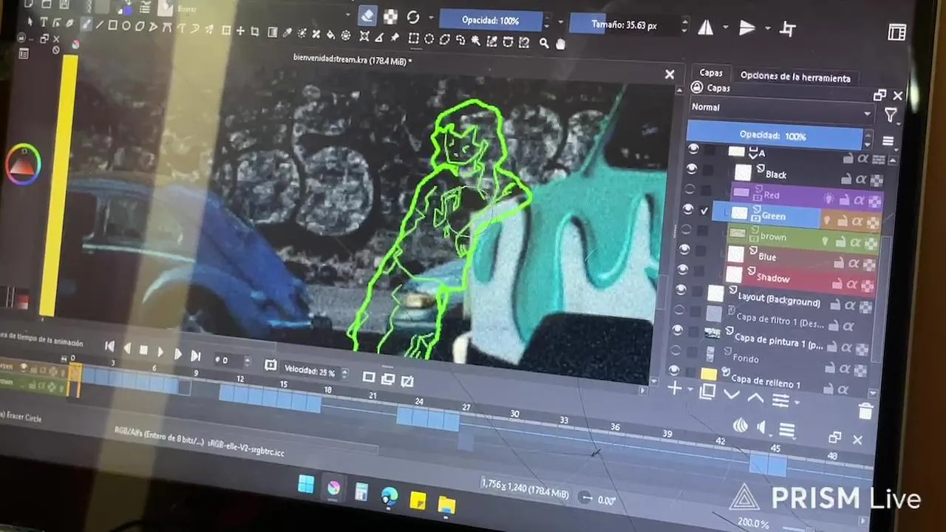Viewport: 946px width, 532px height.
Task: Hide the Black layer
Action: 693,169
